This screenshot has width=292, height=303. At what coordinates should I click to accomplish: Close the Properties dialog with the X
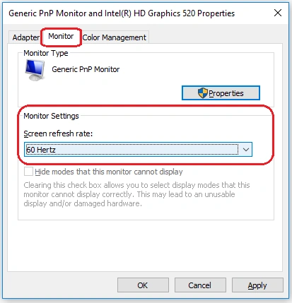tap(278, 13)
